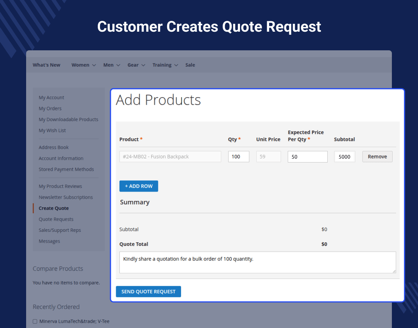Focus the Expected Price Per Qty field
418x328 pixels.
pos(307,157)
